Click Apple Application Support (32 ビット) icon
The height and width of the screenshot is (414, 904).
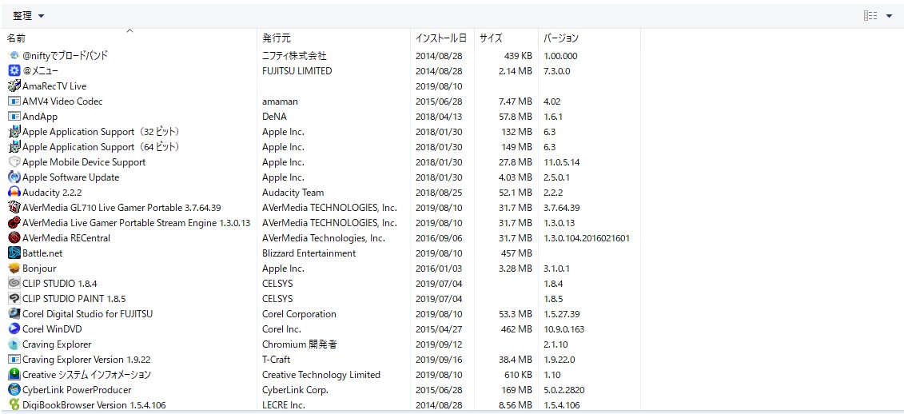click(x=14, y=131)
